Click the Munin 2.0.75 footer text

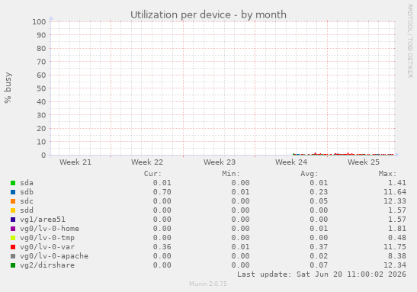point(208,284)
